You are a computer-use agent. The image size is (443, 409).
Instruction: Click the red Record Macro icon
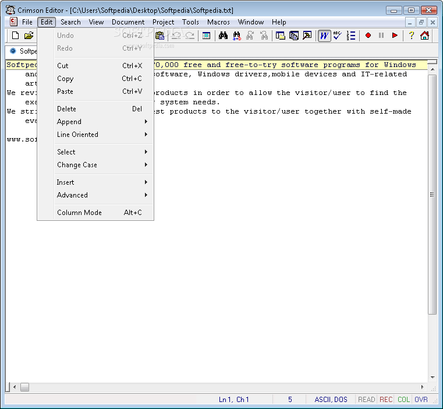click(x=368, y=36)
